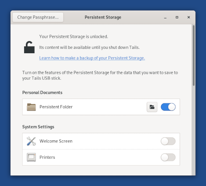Close the Persistent Storage window
The height and width of the screenshot is (186, 206).
[x=188, y=17]
